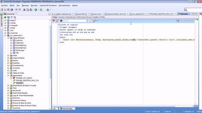Click the edit pencil icon in editor toolbar
The width and height of the screenshot is (202, 113).
pyautogui.click(x=57, y=21)
